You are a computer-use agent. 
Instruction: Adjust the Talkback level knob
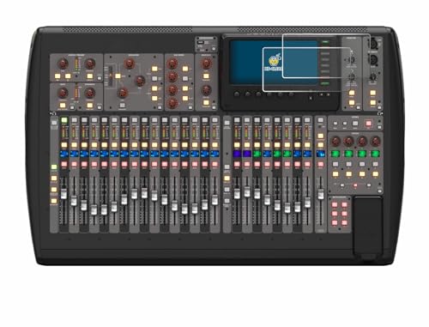(x=373, y=76)
